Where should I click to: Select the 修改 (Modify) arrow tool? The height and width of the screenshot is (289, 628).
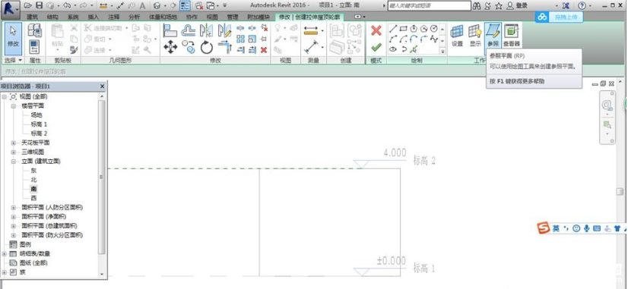click(13, 39)
